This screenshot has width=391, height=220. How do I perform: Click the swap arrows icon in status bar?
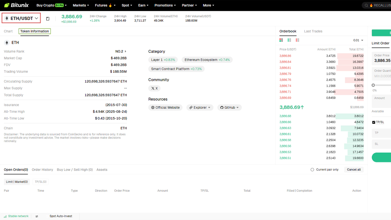(37, 216)
